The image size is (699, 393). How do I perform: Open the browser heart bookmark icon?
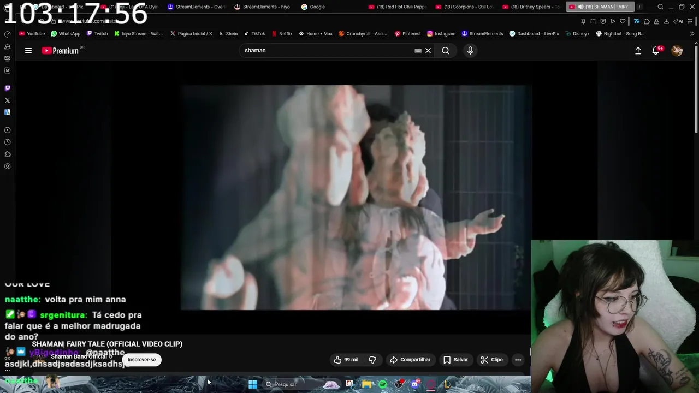pos(623,21)
